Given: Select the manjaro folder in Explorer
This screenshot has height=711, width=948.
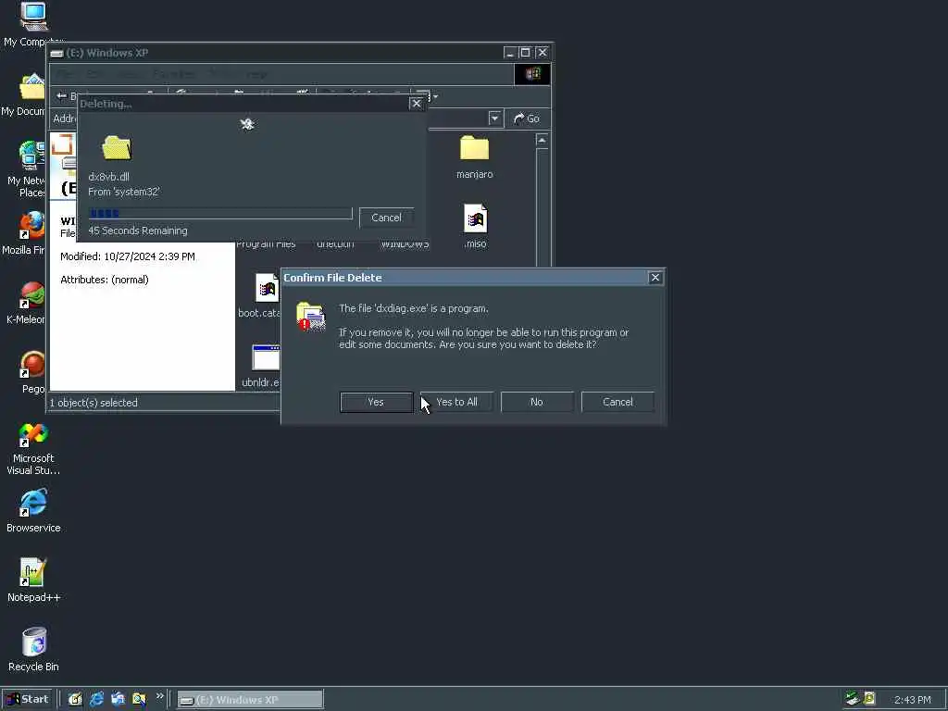Looking at the screenshot, I should pos(475,157).
